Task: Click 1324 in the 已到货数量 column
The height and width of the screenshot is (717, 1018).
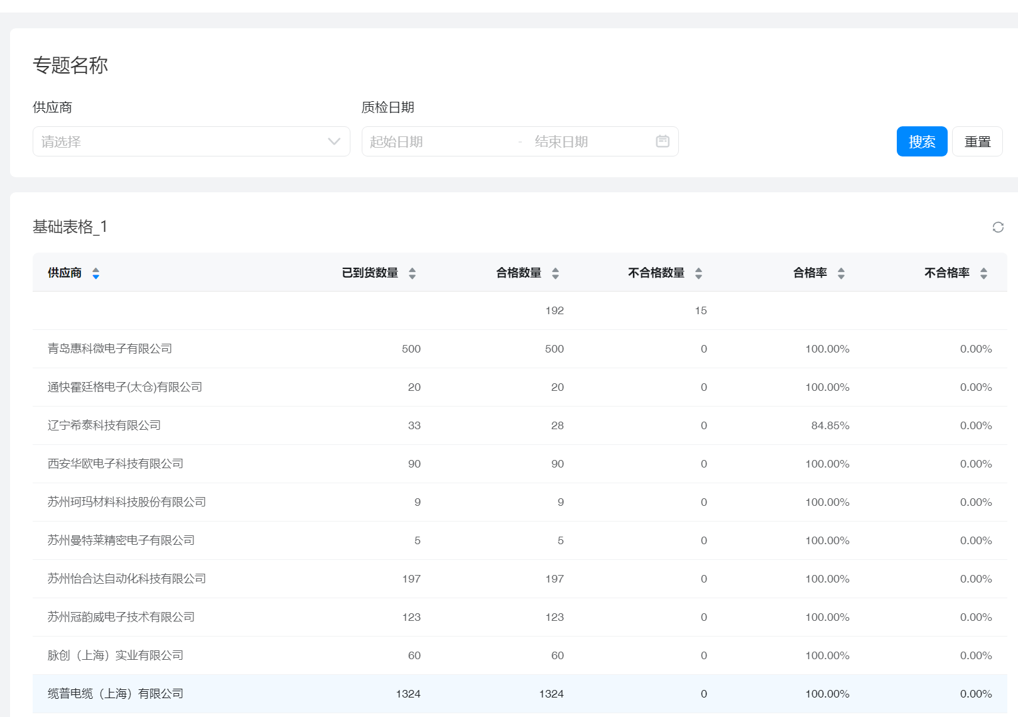Action: pyautogui.click(x=408, y=694)
